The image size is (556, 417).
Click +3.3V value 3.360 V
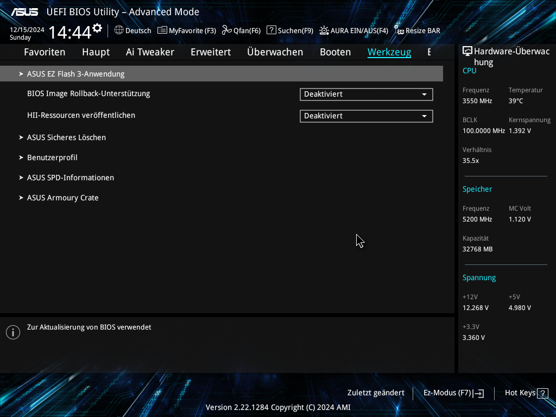click(x=473, y=338)
